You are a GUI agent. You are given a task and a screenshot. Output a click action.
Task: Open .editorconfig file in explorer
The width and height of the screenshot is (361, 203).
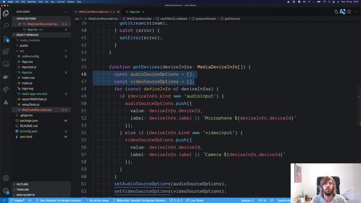[30, 56]
